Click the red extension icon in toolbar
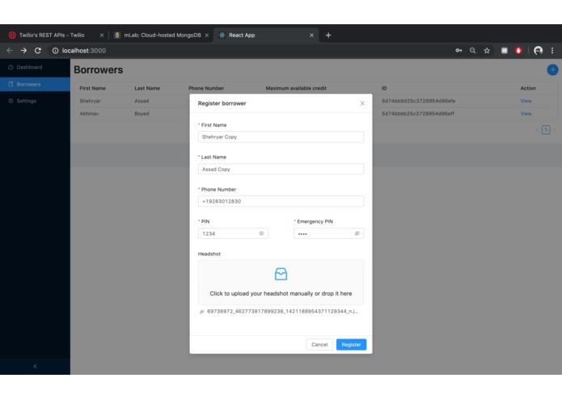Viewport: 562px width, 399px height. tap(518, 51)
